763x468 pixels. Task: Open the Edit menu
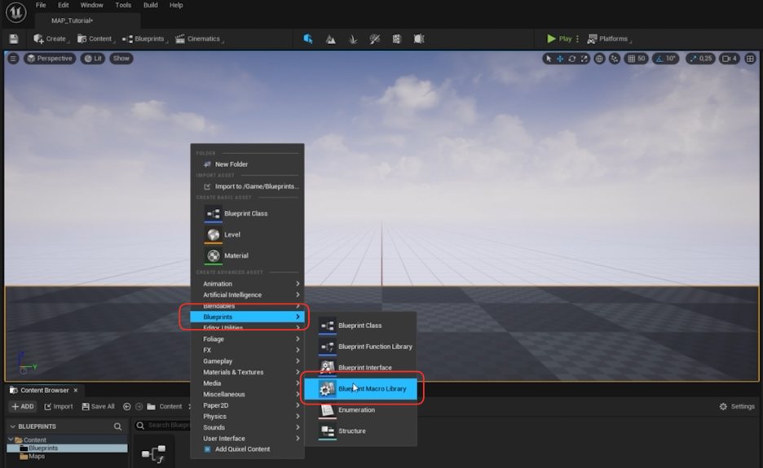pyautogui.click(x=64, y=5)
